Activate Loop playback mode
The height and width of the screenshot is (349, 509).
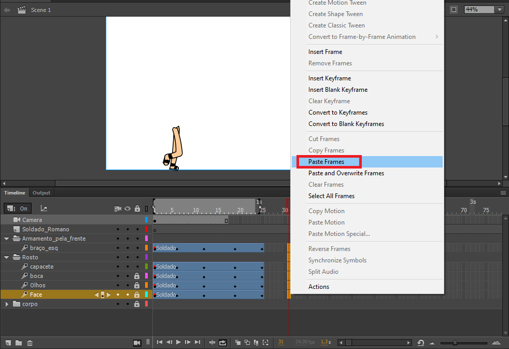tap(223, 342)
